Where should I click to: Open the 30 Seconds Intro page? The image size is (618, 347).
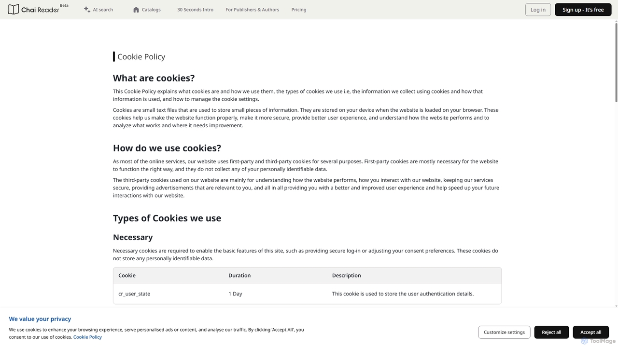tap(195, 10)
